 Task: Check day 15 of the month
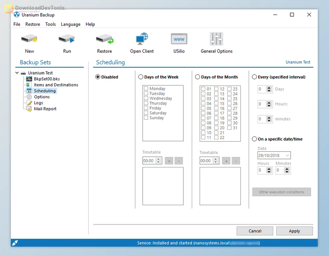[216, 103]
